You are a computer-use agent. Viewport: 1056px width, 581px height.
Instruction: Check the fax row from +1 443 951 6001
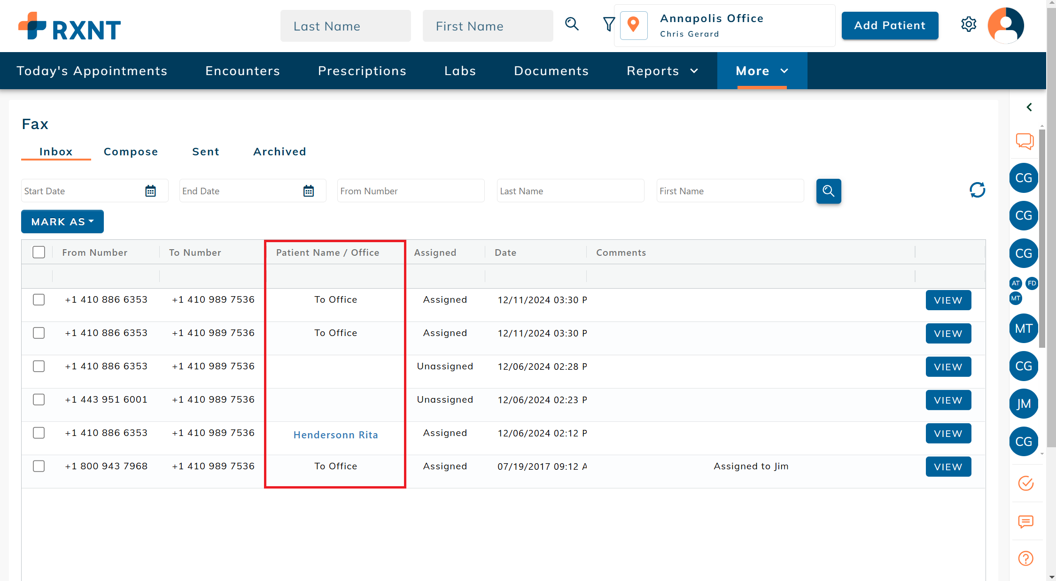39,399
